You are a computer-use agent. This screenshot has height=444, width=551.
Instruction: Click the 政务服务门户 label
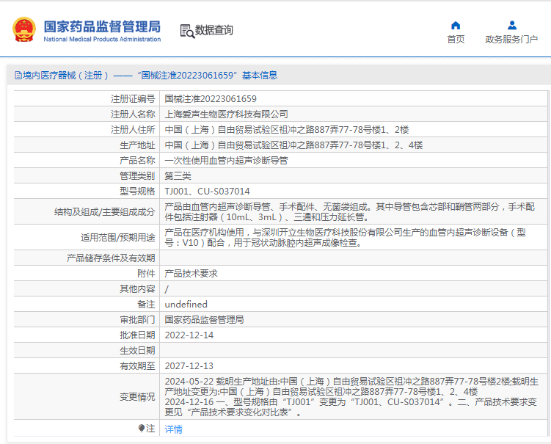tap(511, 40)
